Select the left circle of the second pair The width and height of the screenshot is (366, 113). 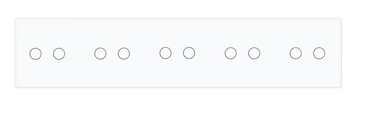tap(100, 53)
